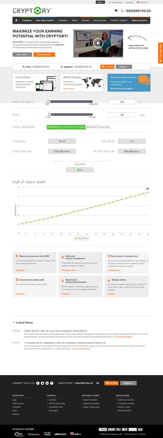
Task: Click the Amount of deposit slider handle
Action: pyautogui.click(x=49, y=102)
